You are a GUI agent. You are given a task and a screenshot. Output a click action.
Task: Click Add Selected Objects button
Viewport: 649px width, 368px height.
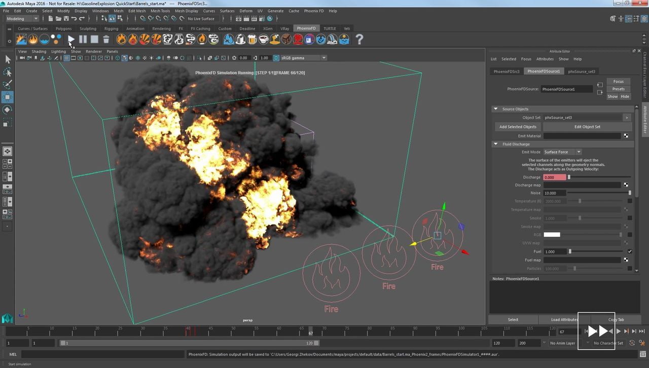518,127
